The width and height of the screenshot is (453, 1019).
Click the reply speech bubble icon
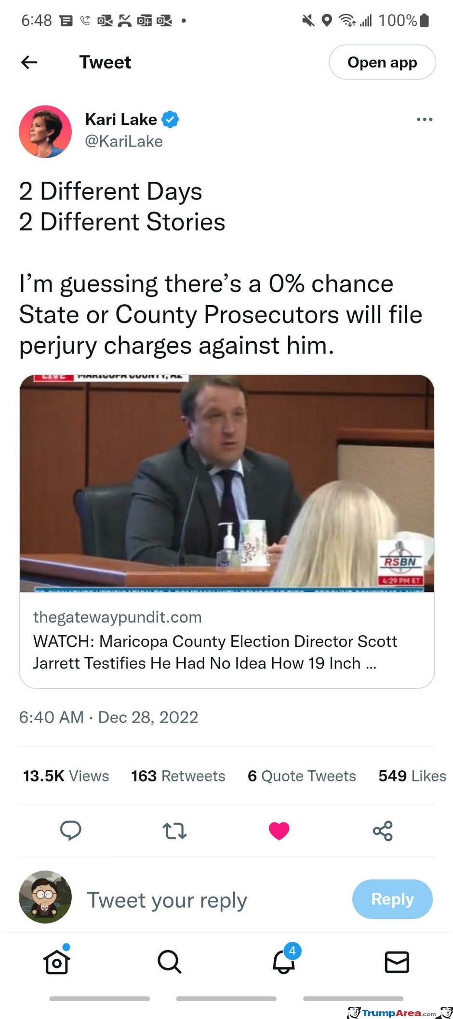pyautogui.click(x=70, y=831)
